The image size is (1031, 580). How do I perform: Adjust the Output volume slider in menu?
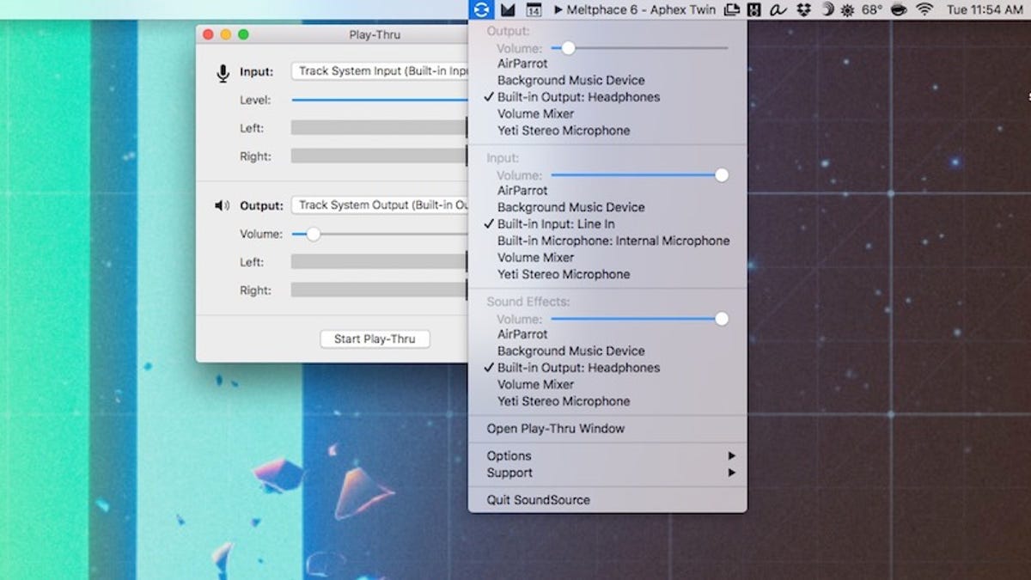click(639, 48)
